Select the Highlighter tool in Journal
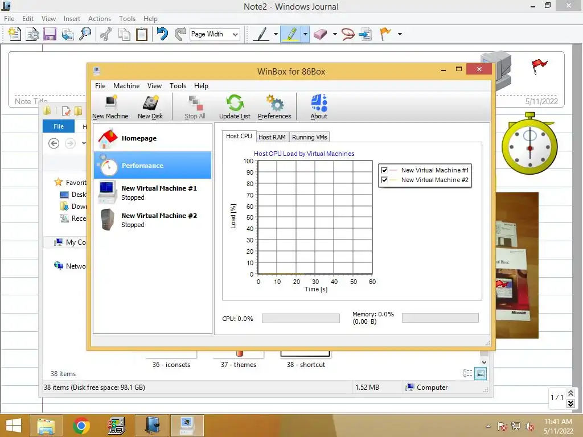The height and width of the screenshot is (437, 583). [x=291, y=34]
